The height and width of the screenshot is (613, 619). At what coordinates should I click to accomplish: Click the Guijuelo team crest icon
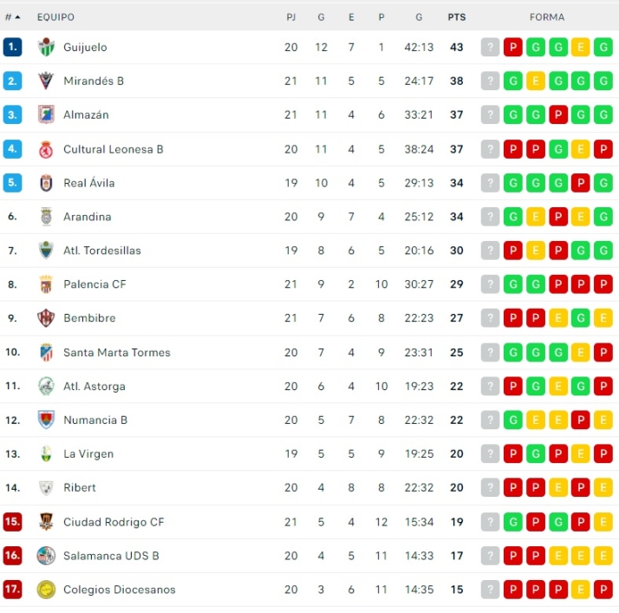tap(46, 47)
